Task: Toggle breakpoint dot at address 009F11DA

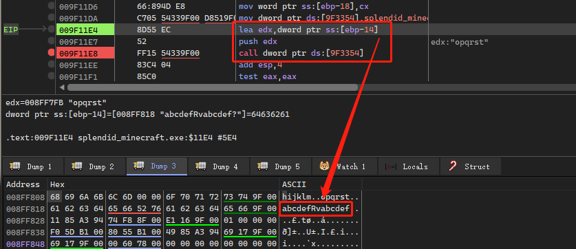Action: point(51,18)
